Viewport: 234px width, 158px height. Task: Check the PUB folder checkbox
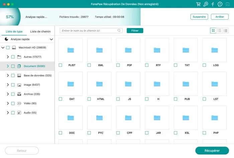click(x=175, y=99)
